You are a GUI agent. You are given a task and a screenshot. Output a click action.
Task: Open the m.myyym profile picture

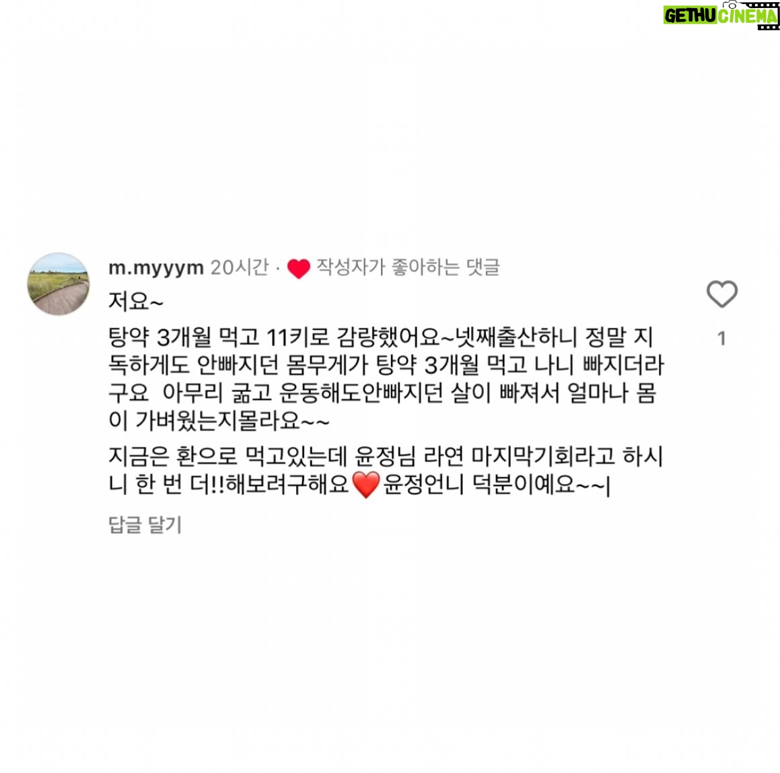58,283
